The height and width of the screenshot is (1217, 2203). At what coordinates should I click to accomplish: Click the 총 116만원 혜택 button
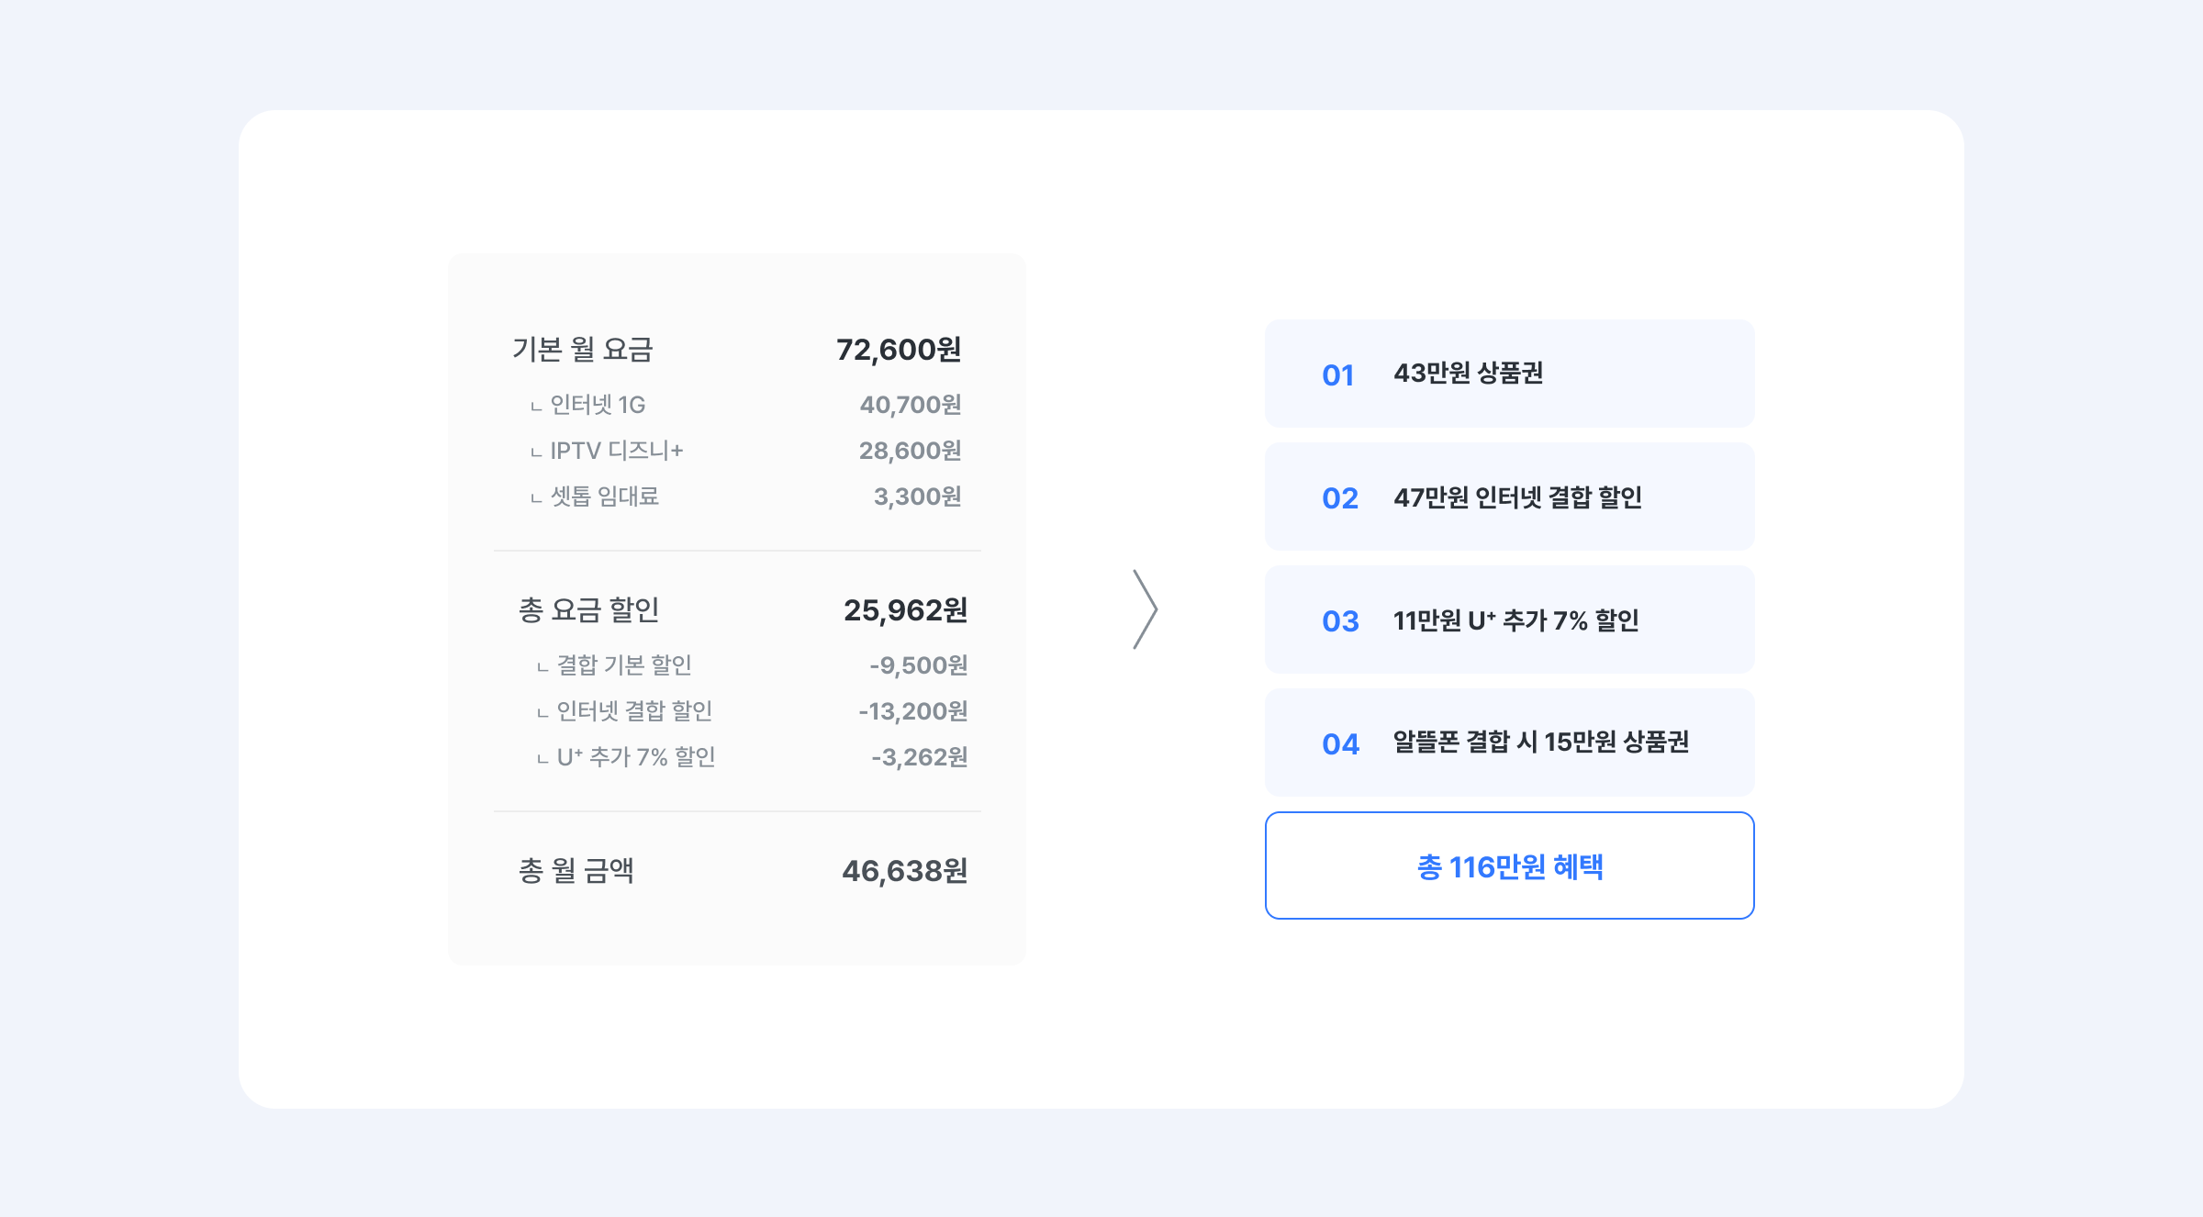tap(1509, 865)
